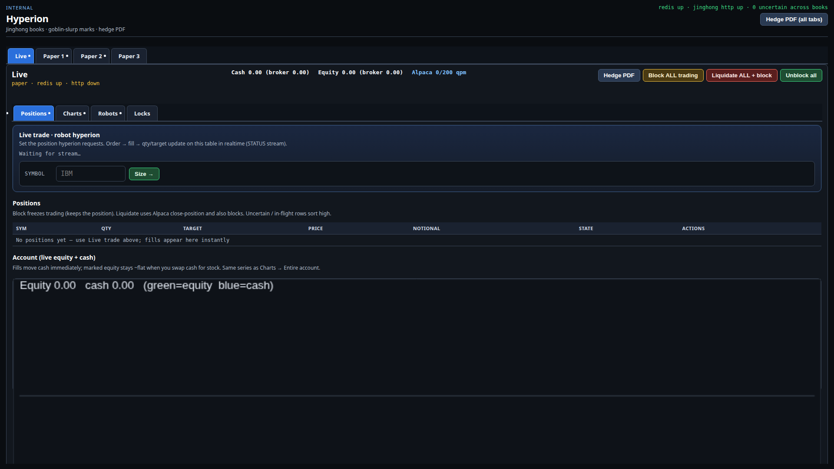This screenshot has height=469, width=834.
Task: Click the PRICE column header
Action: (315, 228)
